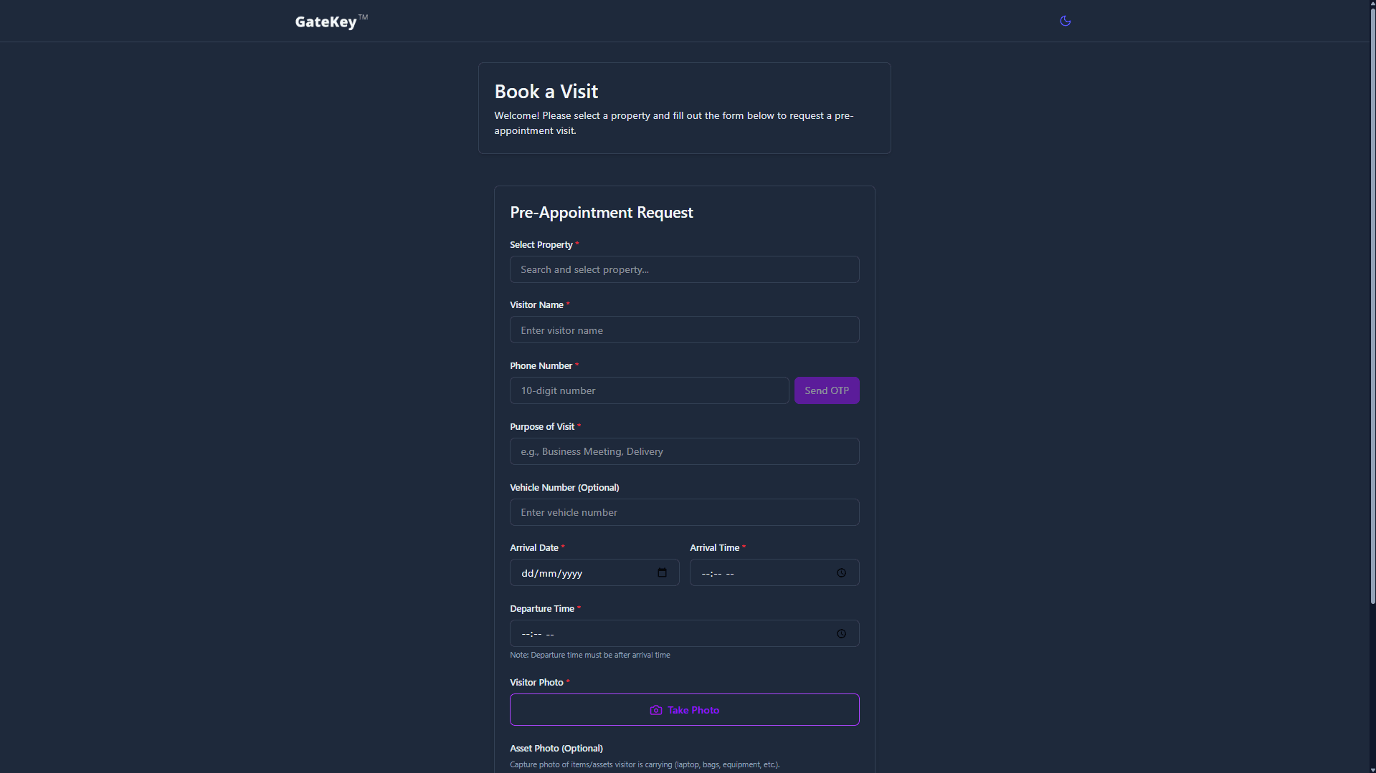Select the yyyy segment of Arrival Date
Image resolution: width=1376 pixels, height=773 pixels.
[571, 573]
